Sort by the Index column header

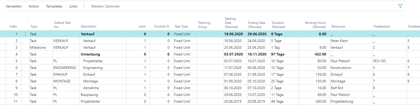13,26
